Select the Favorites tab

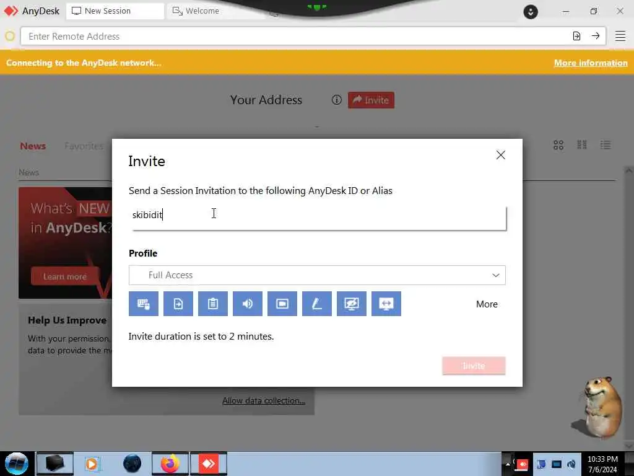click(84, 146)
